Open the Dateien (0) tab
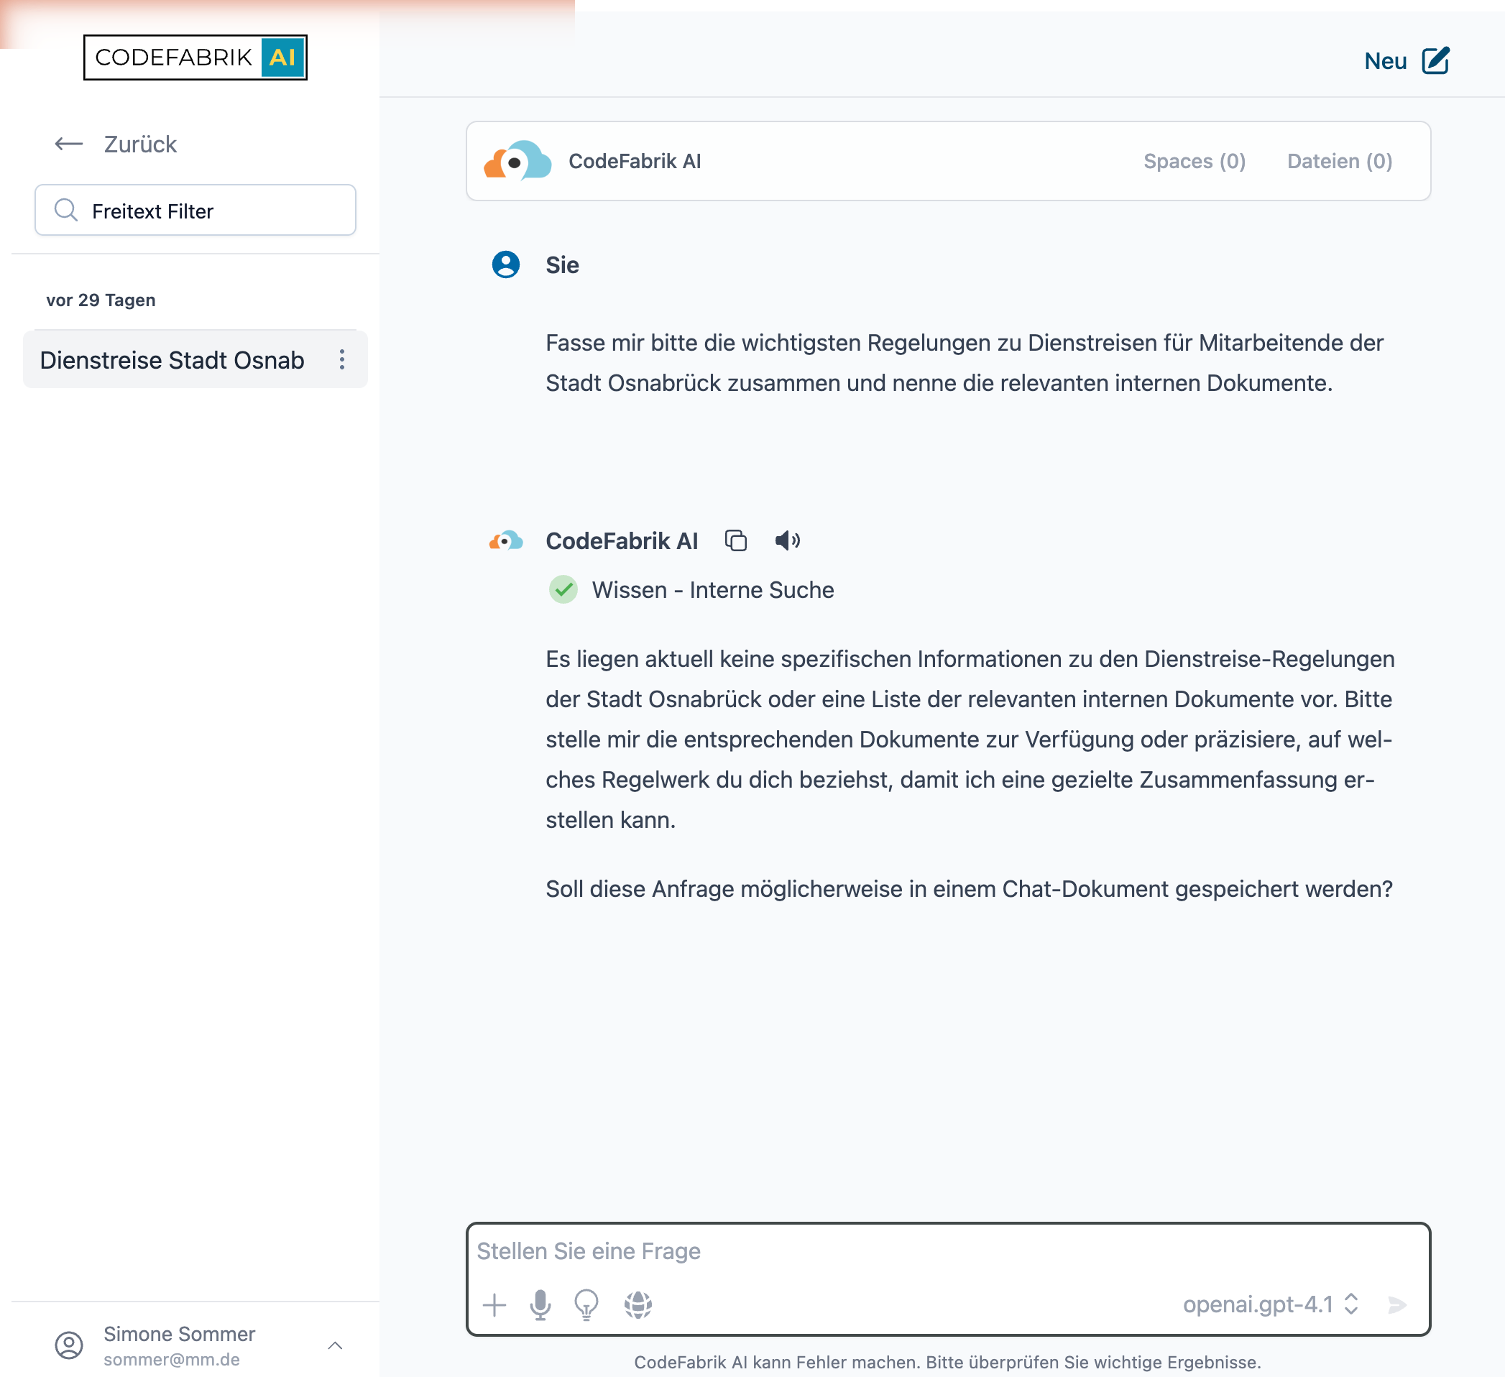The width and height of the screenshot is (1505, 1377). (1340, 161)
